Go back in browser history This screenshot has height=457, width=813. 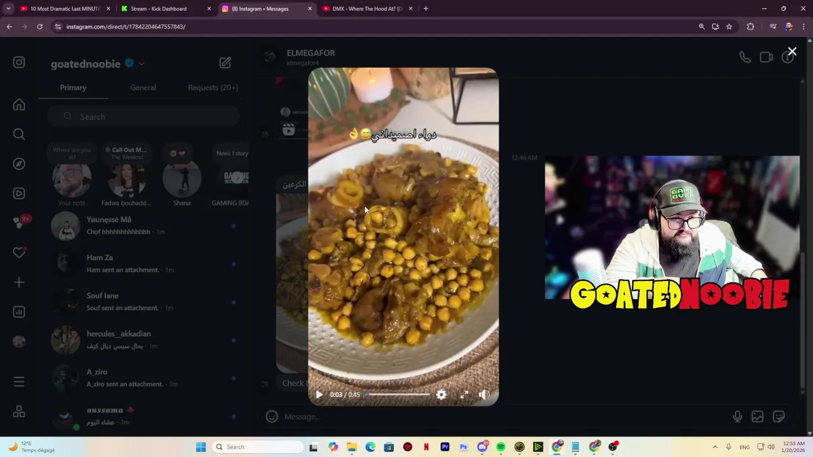[x=9, y=27]
